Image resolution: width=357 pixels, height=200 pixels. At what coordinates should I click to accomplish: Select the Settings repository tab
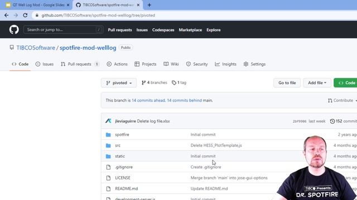tap(254, 64)
